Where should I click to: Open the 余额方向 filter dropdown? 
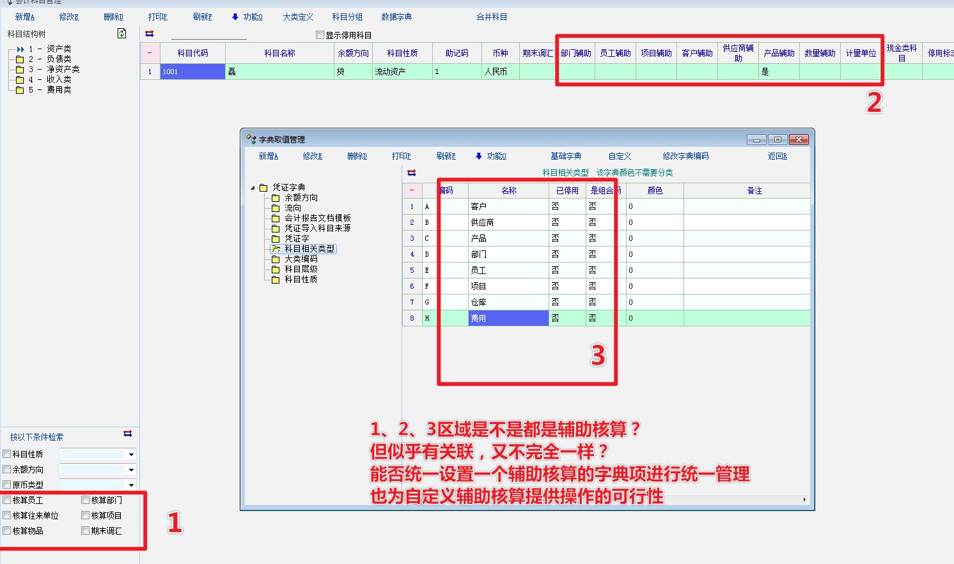coord(131,470)
